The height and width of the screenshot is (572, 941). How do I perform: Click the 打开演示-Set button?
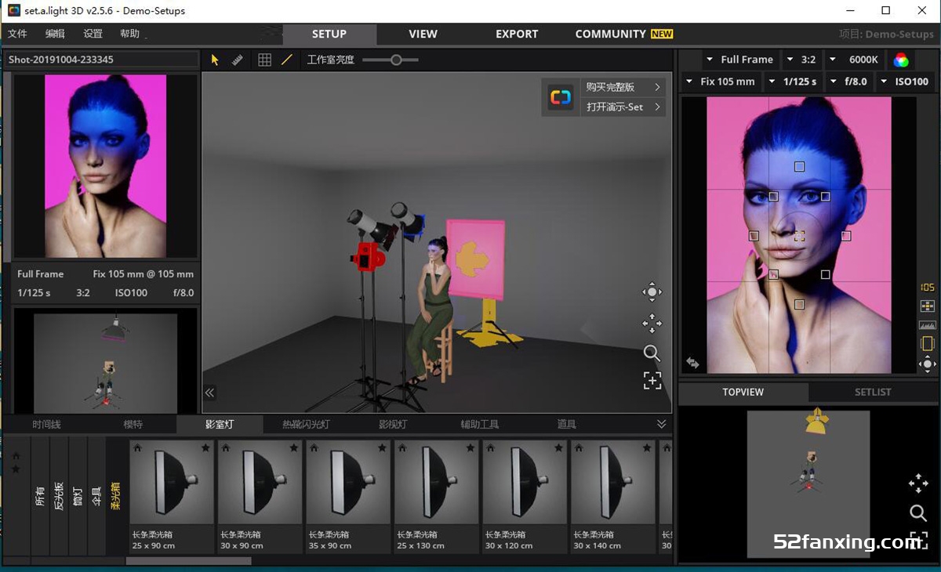coord(613,107)
